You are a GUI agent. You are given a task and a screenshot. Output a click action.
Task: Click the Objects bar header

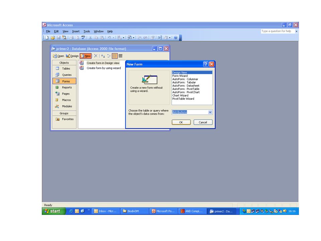coord(64,63)
